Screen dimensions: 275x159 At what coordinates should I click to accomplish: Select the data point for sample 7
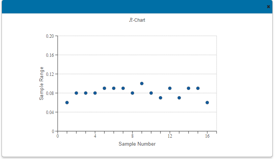click(123, 88)
